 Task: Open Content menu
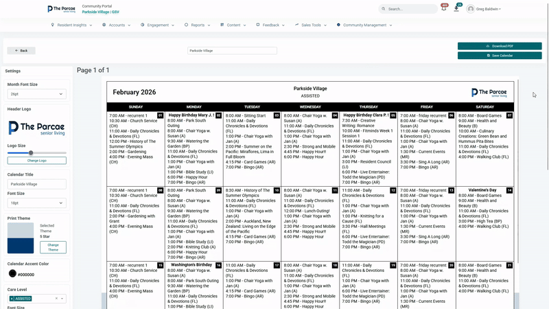[233, 25]
